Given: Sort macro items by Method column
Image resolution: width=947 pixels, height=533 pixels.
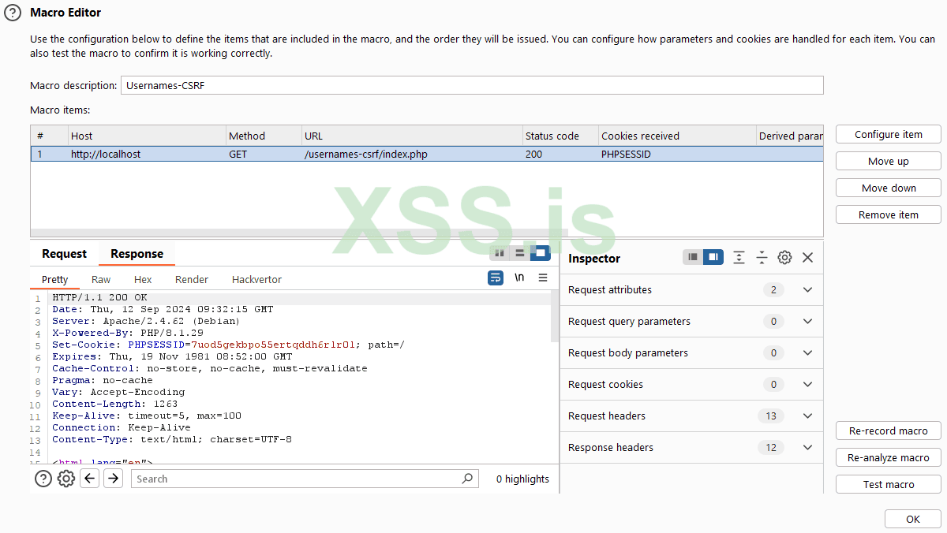Looking at the screenshot, I should coord(263,136).
